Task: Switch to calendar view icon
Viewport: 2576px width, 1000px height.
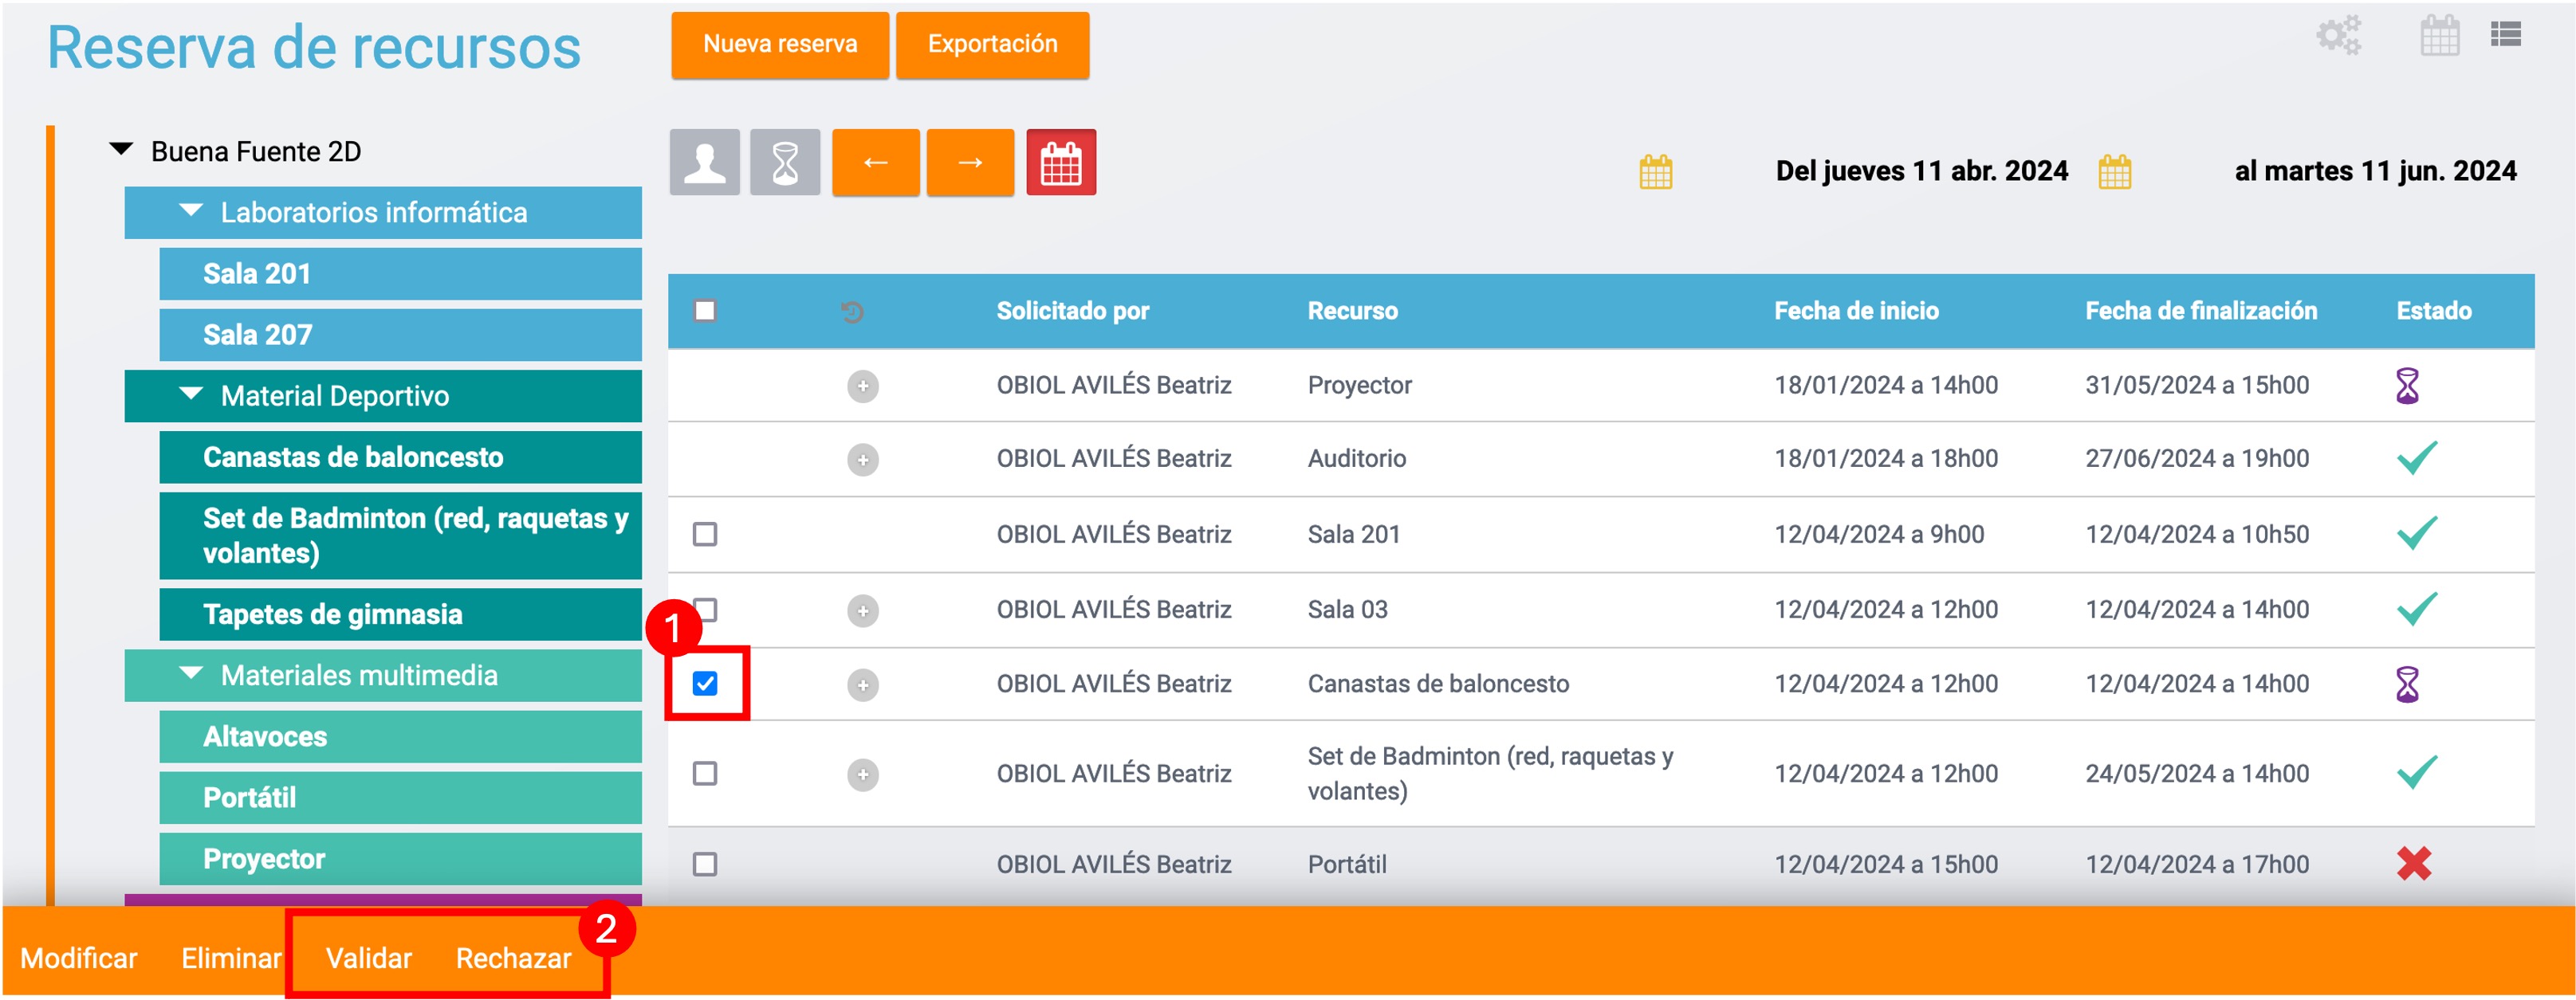Action: [2439, 36]
